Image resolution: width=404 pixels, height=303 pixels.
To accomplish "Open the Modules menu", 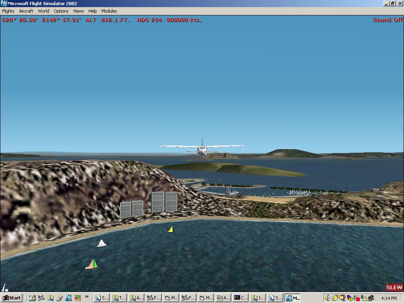I will tap(109, 11).
